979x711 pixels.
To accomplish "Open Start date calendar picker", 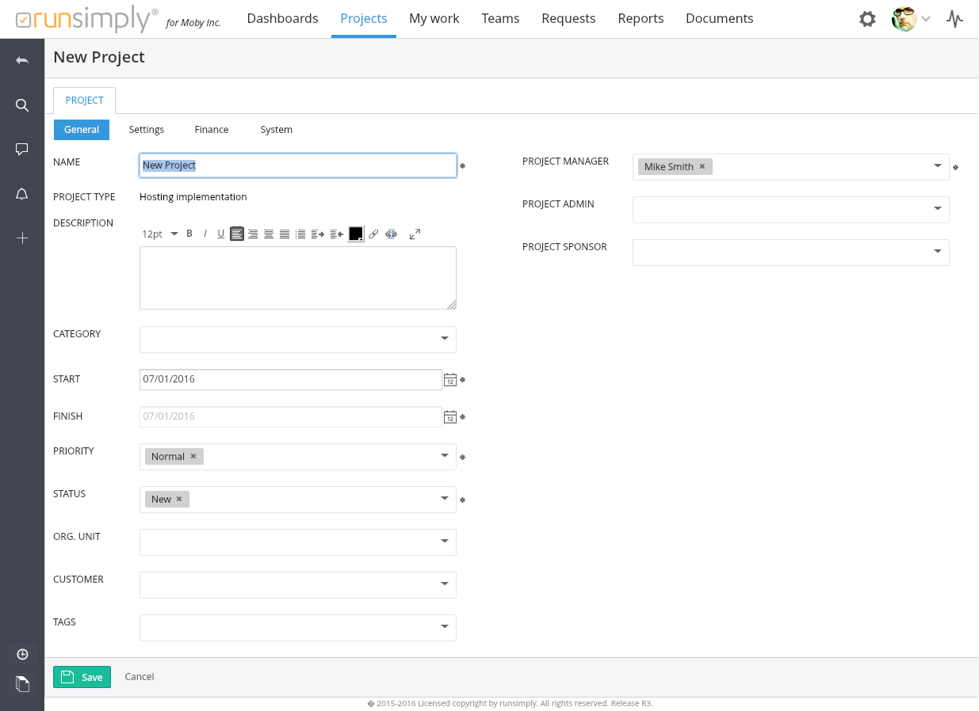I will (x=449, y=379).
